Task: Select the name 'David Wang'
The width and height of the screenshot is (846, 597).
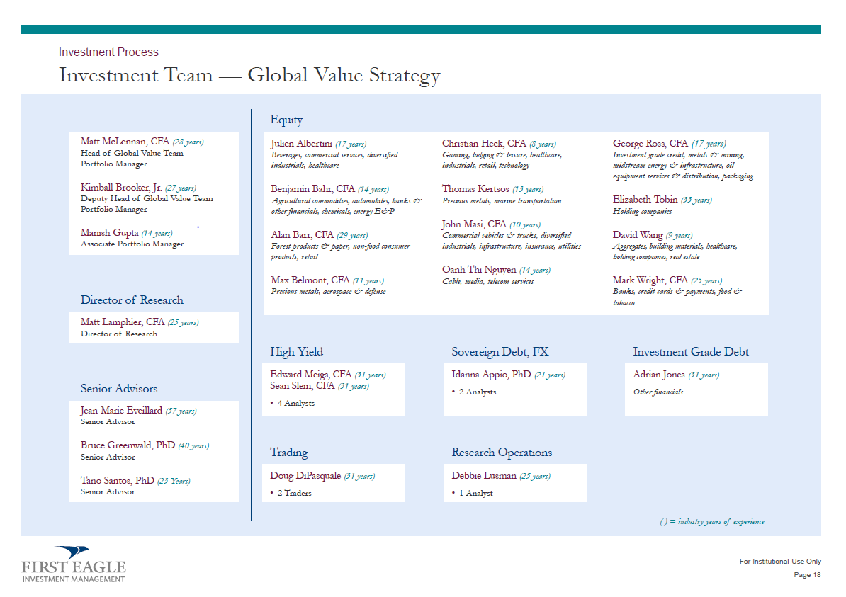Action: point(637,234)
